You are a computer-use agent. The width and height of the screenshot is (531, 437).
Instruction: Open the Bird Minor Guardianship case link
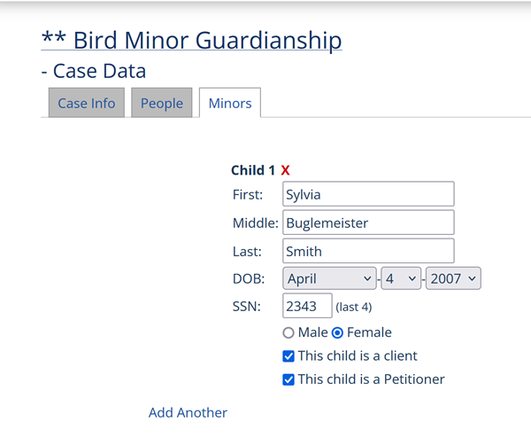pyautogui.click(x=191, y=40)
